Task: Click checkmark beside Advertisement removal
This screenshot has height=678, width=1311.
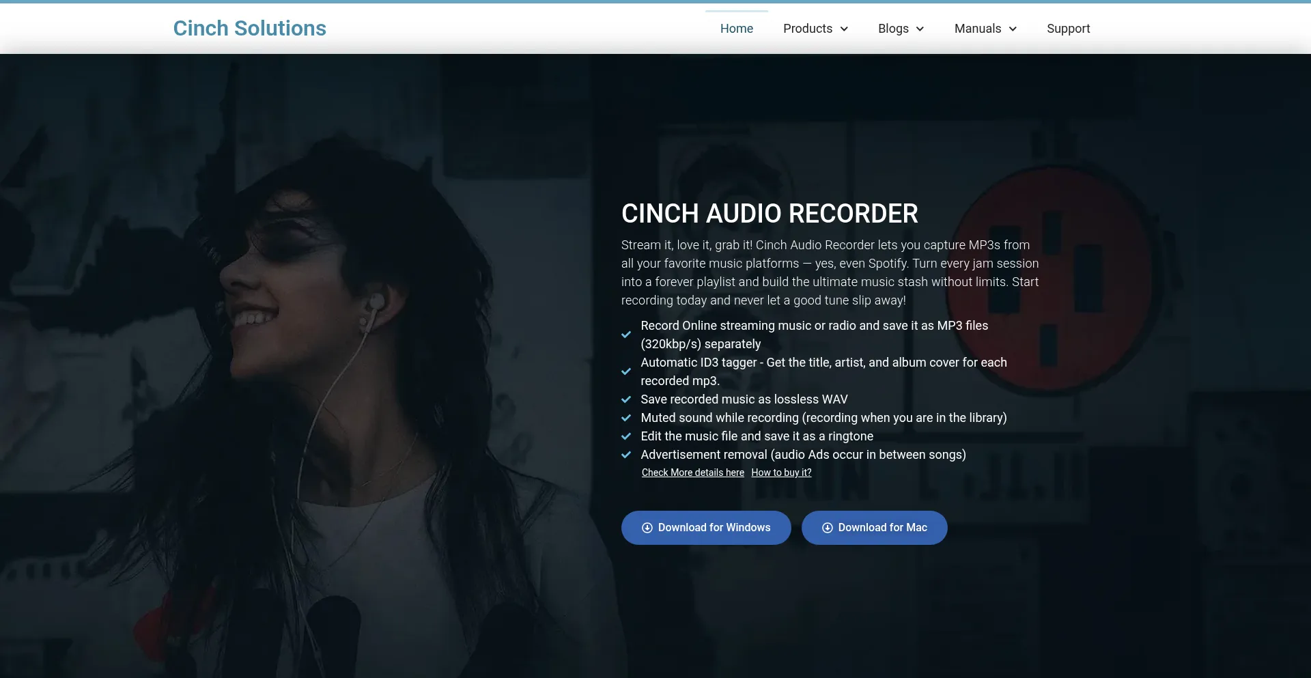Action: point(626,455)
